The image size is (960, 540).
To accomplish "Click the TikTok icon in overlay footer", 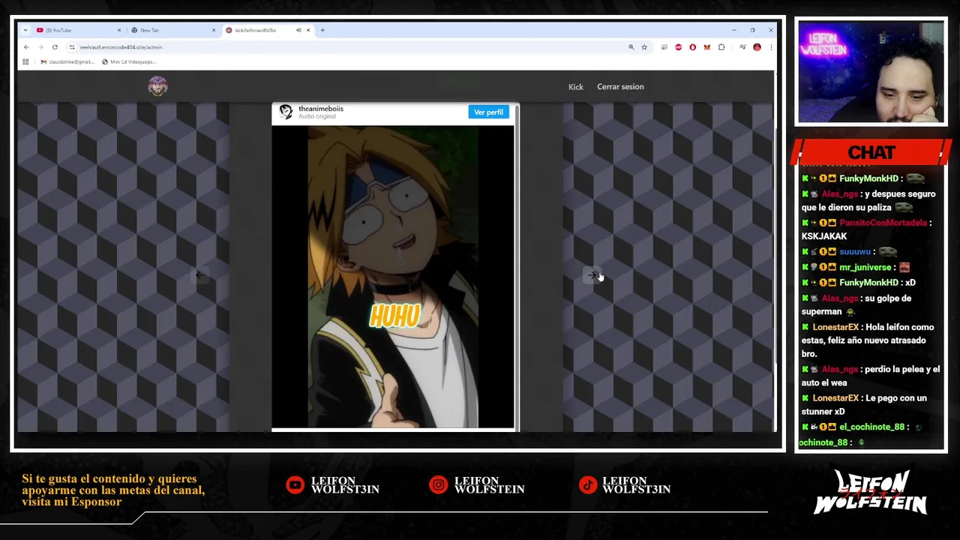I will coord(588,485).
